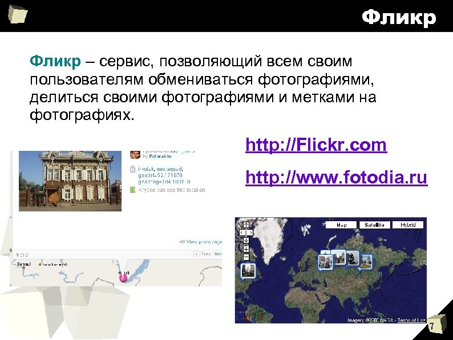Viewport: 453px width, 340px height.
Task: Open the dark statue photo thumbnail on the map
Action: (352, 258)
